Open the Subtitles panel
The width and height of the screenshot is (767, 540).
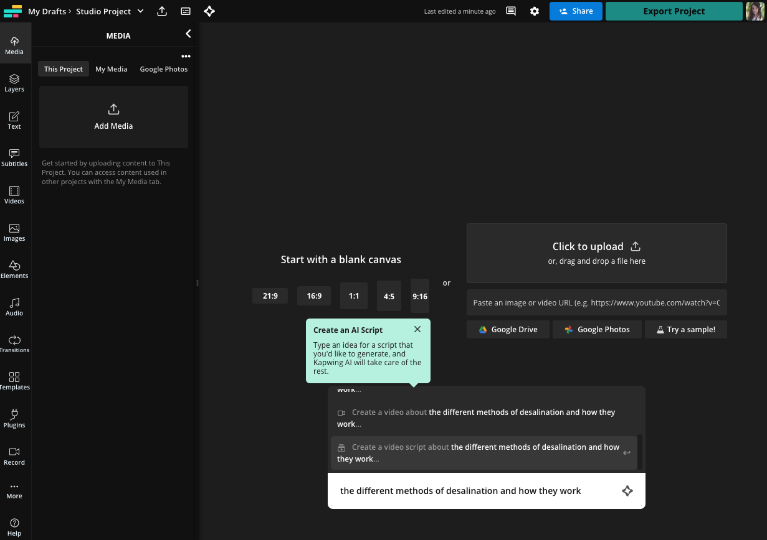click(14, 159)
